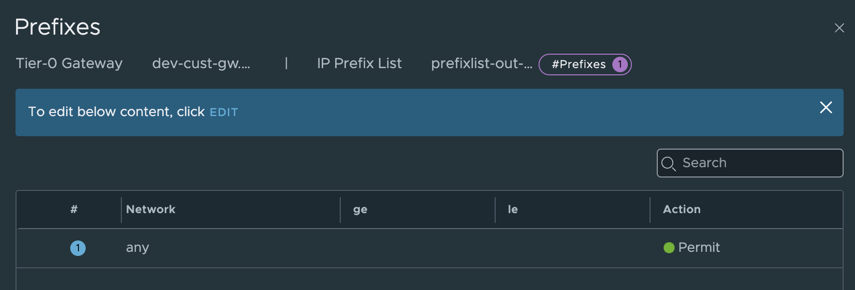Image resolution: width=855 pixels, height=290 pixels.
Task: Click the prefixlist-out list name
Action: click(481, 63)
